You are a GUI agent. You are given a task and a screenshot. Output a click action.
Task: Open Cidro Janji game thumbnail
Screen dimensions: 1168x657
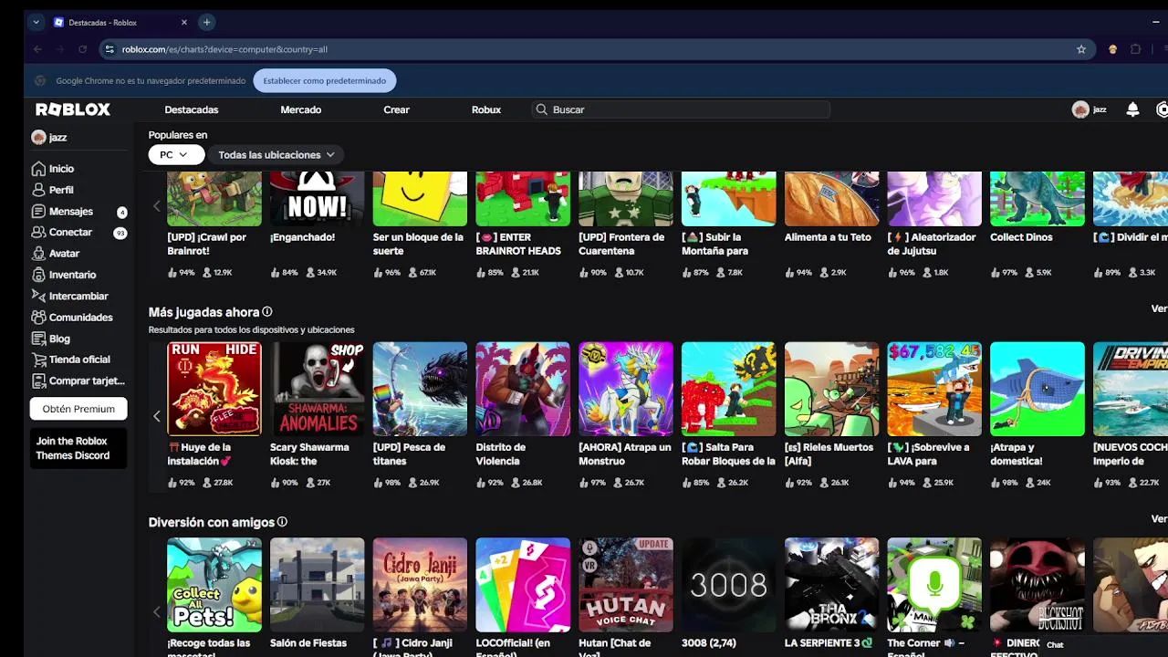pyautogui.click(x=420, y=585)
